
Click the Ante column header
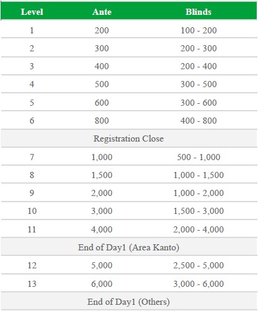(x=102, y=12)
